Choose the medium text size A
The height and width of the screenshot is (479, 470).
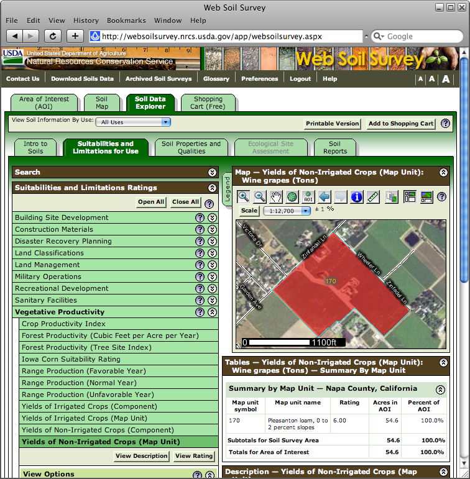432,79
